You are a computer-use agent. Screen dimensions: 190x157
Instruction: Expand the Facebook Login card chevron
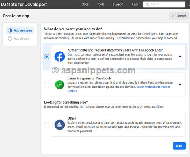[180, 57]
